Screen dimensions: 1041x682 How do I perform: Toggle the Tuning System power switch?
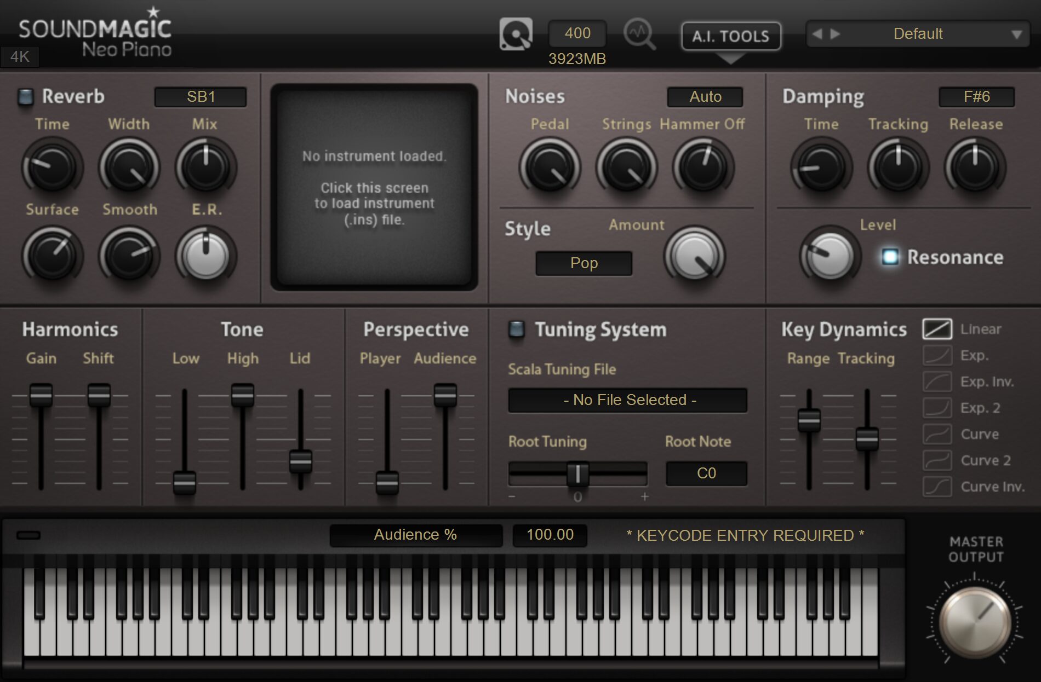[x=516, y=329]
